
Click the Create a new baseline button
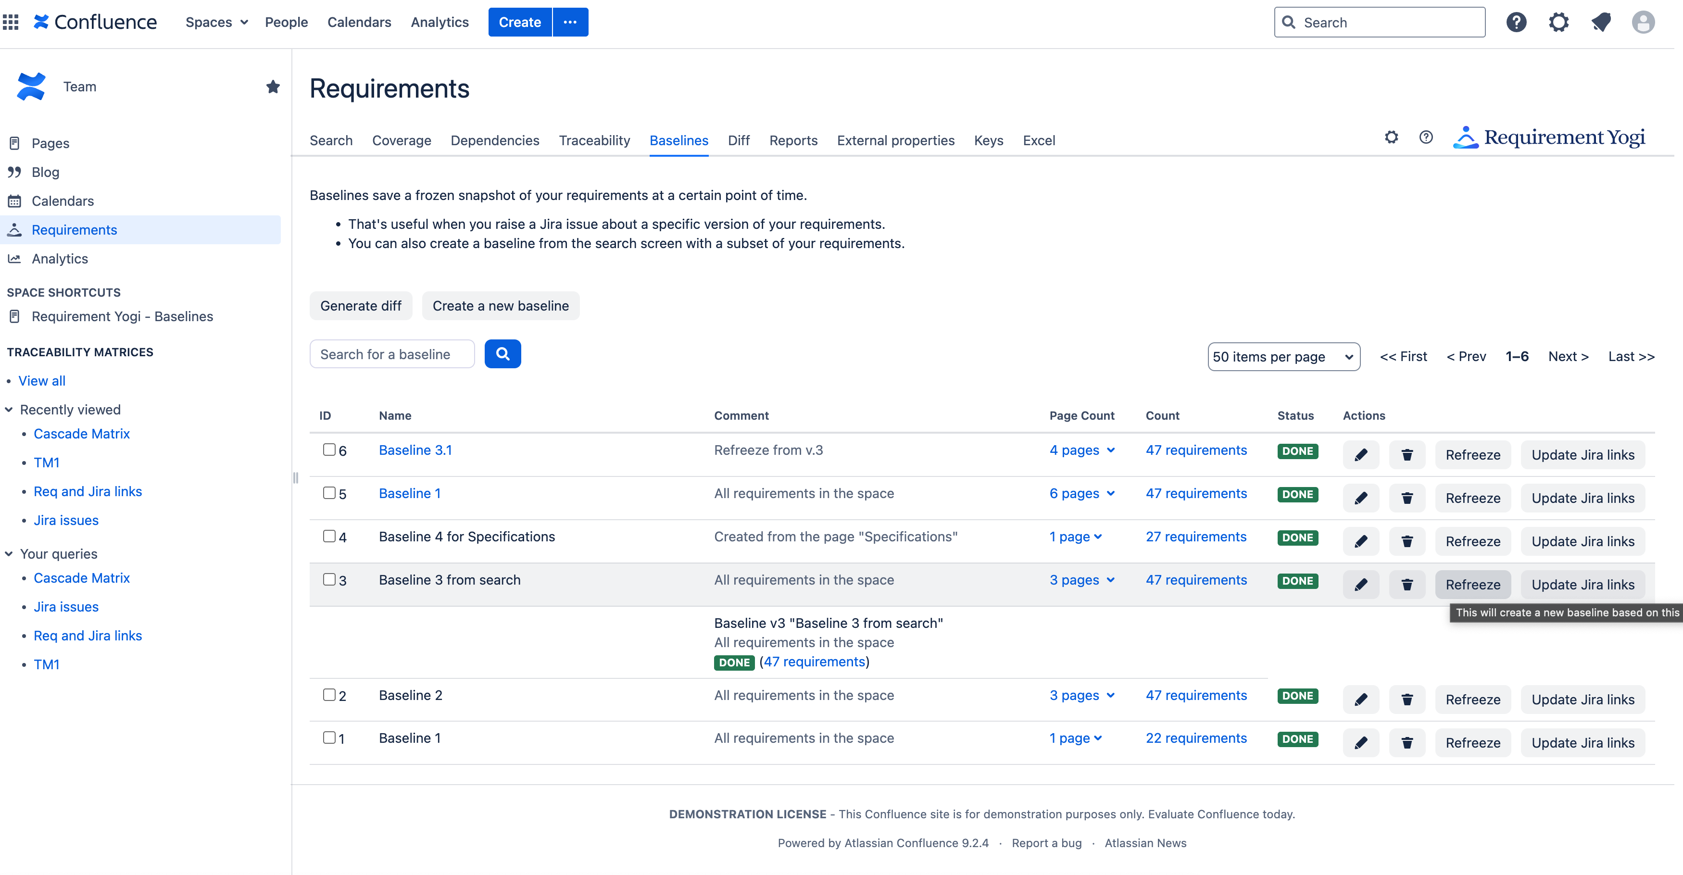[x=501, y=306]
